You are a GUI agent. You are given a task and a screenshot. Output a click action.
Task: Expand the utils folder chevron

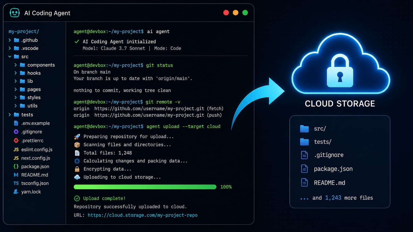15,106
